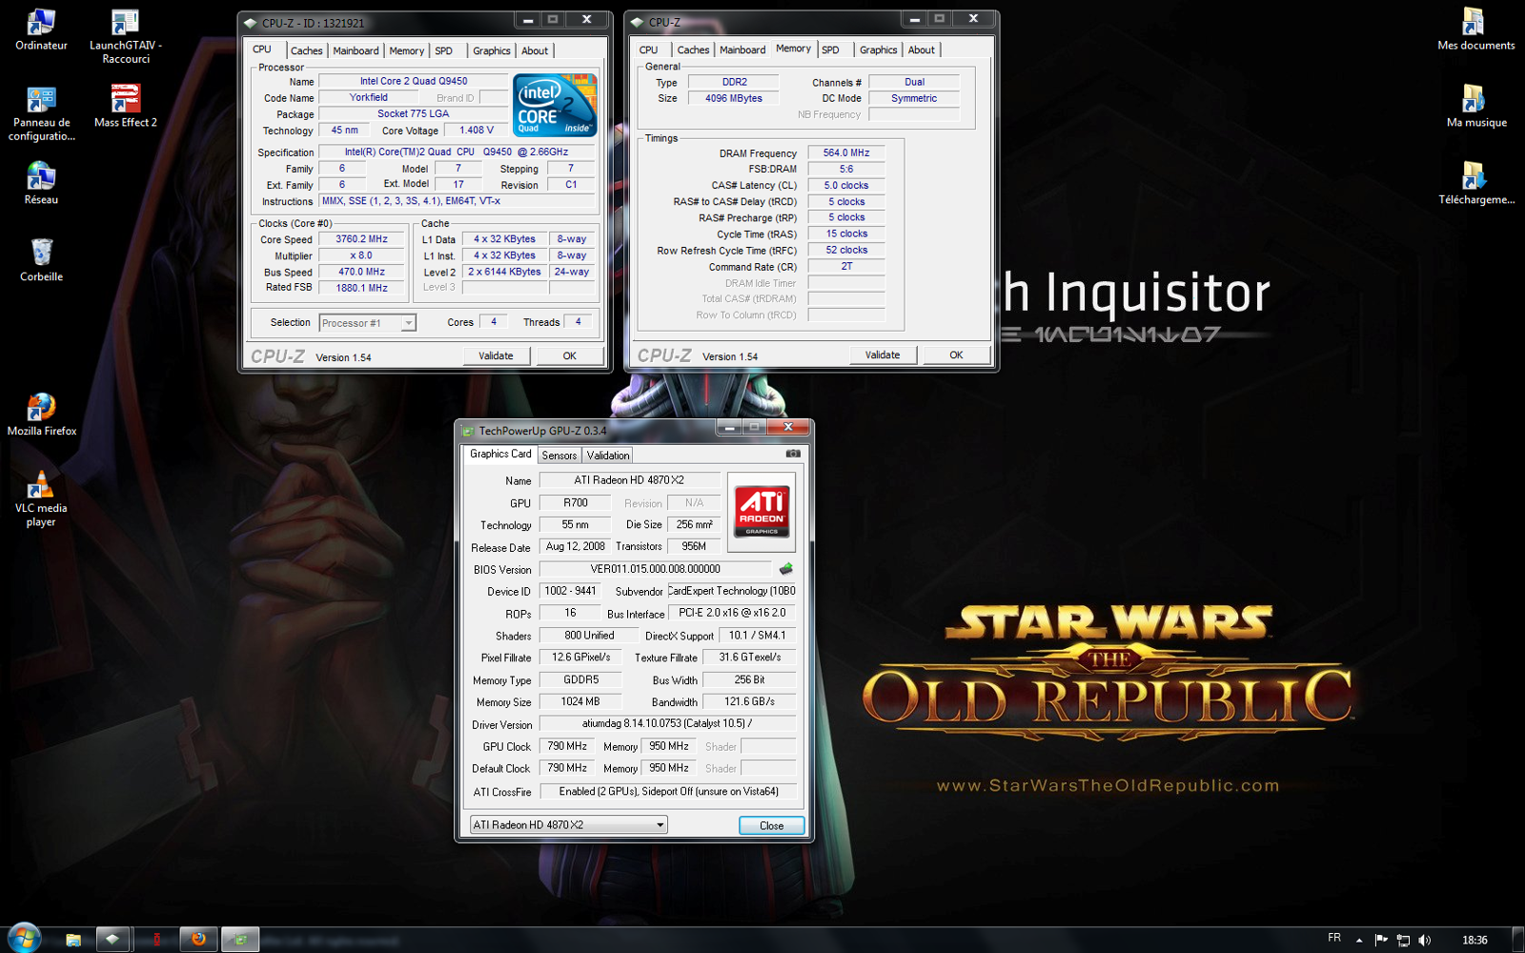1525x953 pixels.
Task: Expand the ATI Radeon HD 4870 X2 dropdown
Action: coord(569,824)
